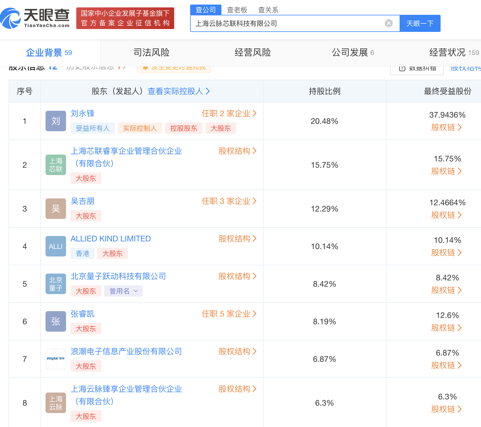
Task: Click 大股东 tag under 吴吉朋
Action: 86,216
